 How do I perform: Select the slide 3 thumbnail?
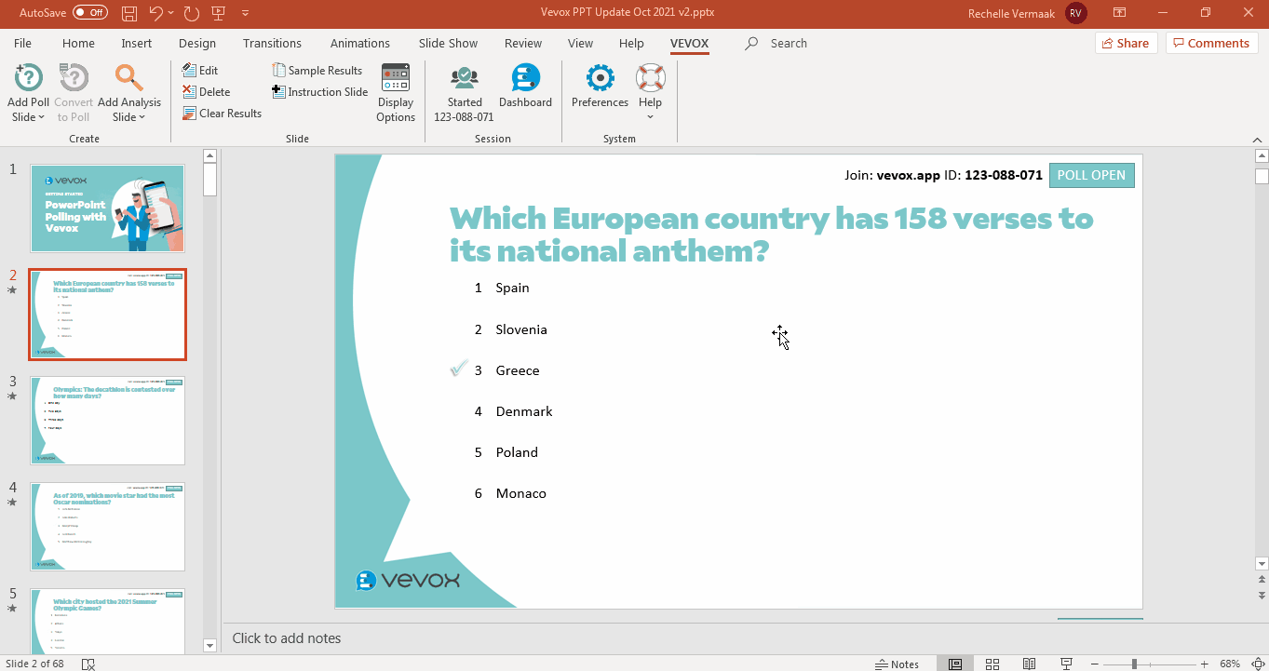[x=107, y=420]
